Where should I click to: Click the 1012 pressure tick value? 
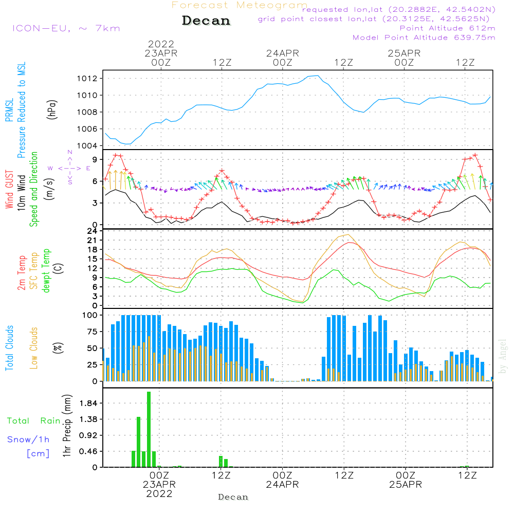pos(87,79)
